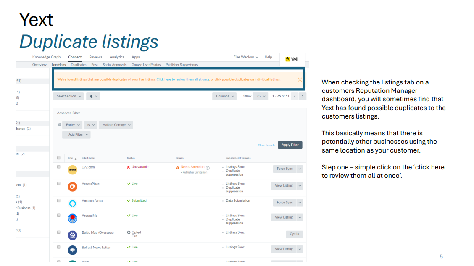Switch to the Post tab
This screenshot has width=474, height=266.
[95, 65]
